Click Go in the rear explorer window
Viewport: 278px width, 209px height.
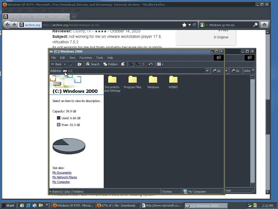(236, 71)
